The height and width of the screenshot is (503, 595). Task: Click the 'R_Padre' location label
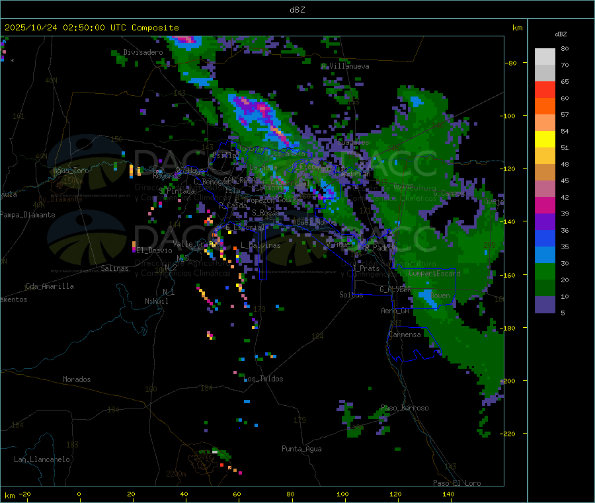click(x=379, y=248)
